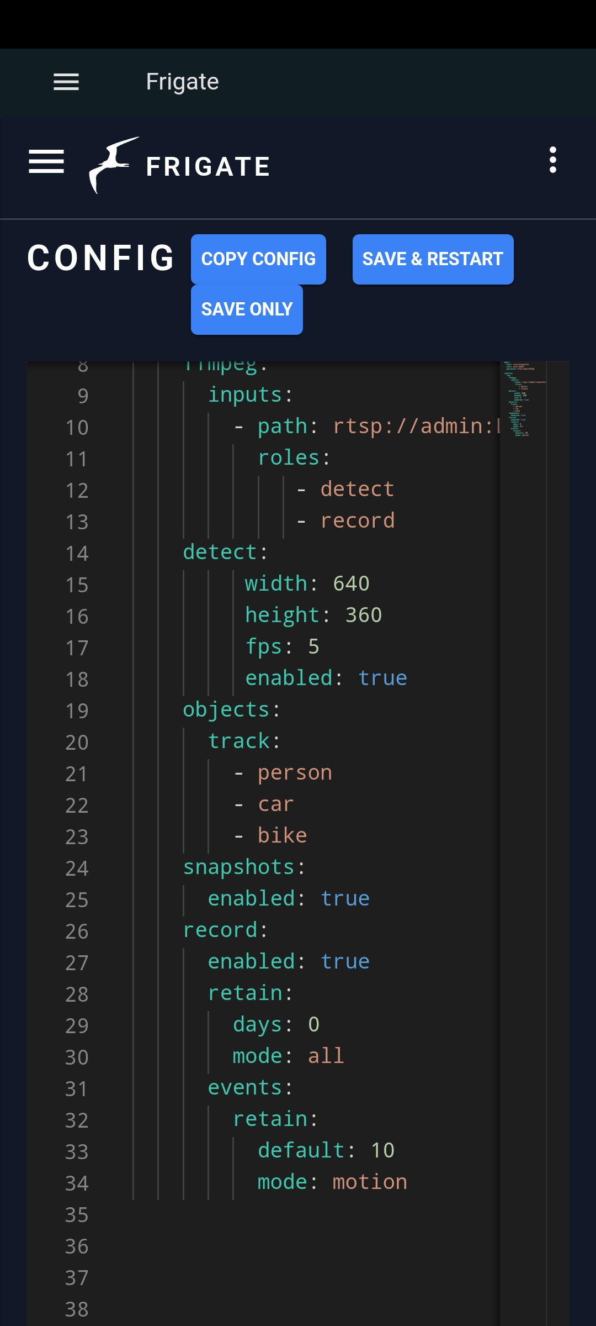The height and width of the screenshot is (1326, 596).
Task: Click the snapshots key in editor
Action: (238, 867)
